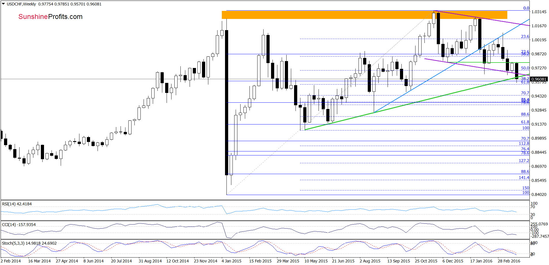Click the current price marker 0.96081
This screenshot has width=549, height=265.
pyautogui.click(x=539, y=79)
